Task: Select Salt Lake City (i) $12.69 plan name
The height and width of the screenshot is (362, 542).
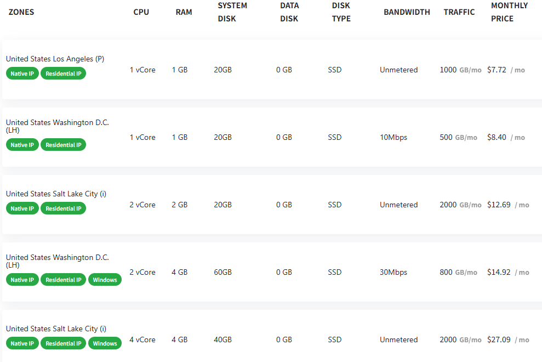Action: [56, 194]
